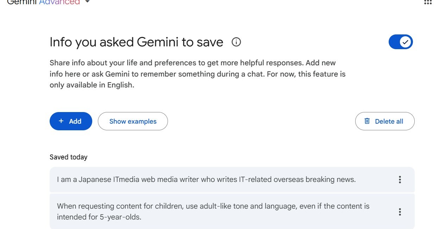Click the text "intended for 5-year-olds"
Screen dimensions: 439x229
click(x=99, y=217)
